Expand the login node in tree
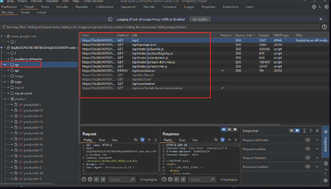The height and width of the screenshot is (189, 331). point(8,82)
